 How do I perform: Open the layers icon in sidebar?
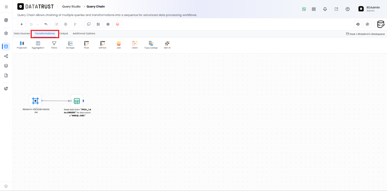(6, 66)
